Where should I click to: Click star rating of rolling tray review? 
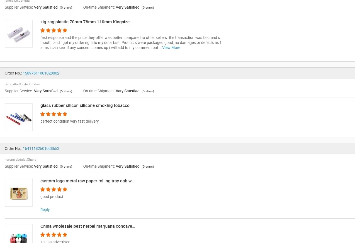coord(54,189)
